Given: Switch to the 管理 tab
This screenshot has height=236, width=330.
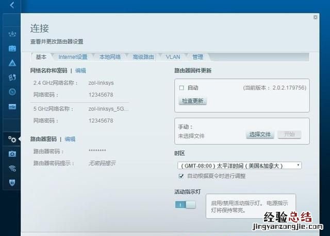Looking at the screenshot, I should 198,57.
